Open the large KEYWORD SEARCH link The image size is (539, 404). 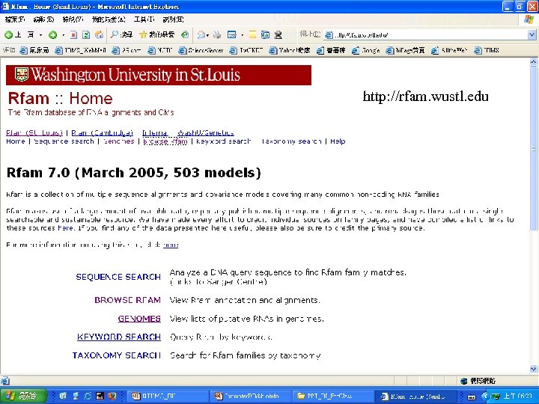click(119, 337)
